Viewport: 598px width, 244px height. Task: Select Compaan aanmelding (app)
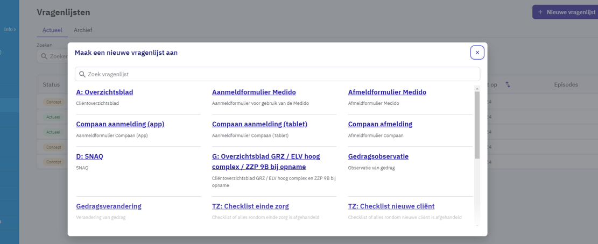coord(120,124)
